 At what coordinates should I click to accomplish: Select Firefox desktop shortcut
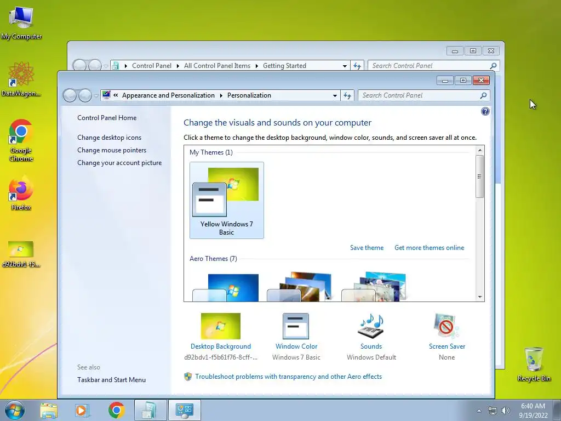[x=21, y=194]
